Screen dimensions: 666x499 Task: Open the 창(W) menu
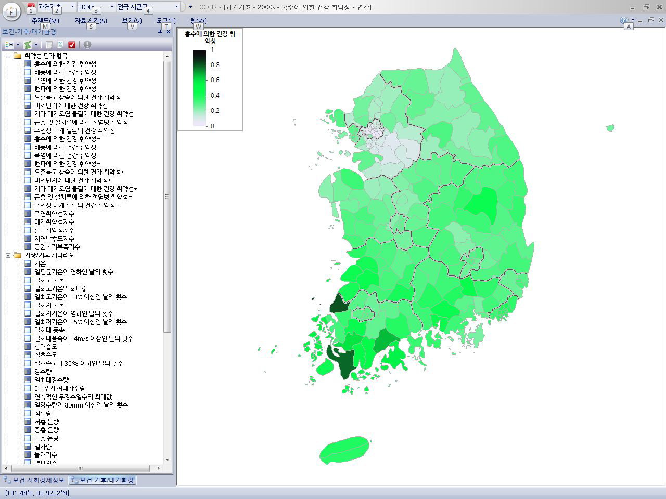[x=198, y=21]
